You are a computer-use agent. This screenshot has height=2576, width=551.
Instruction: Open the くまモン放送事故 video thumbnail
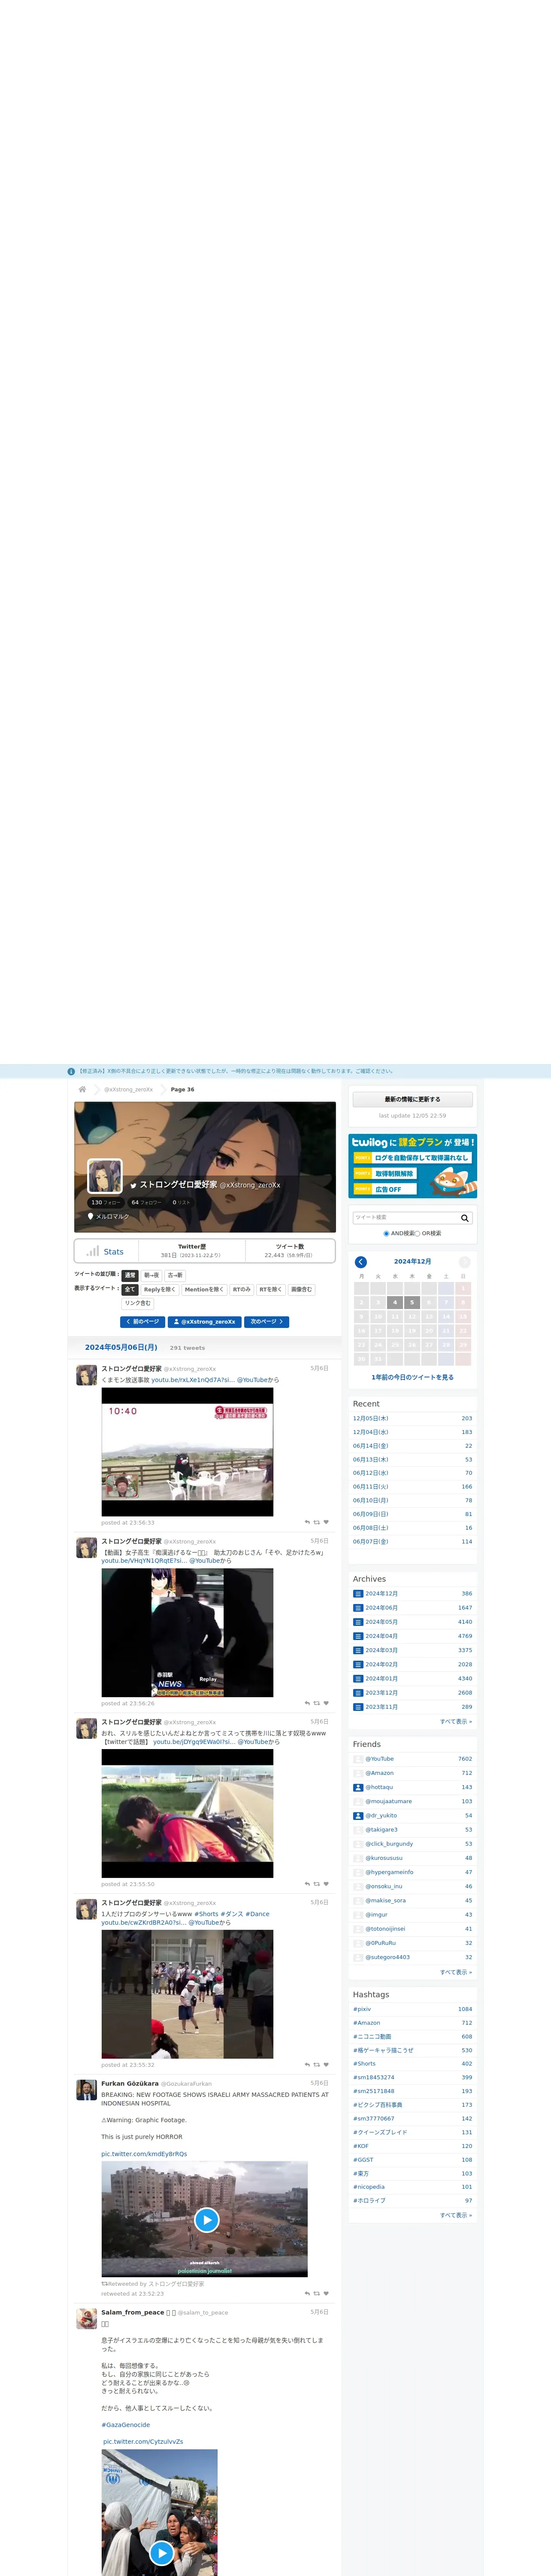(187, 1452)
